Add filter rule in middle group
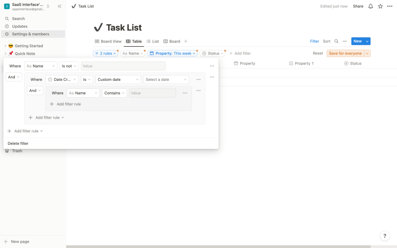 click(46, 118)
